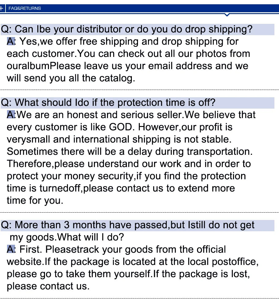Click the Q: marker of the distributor question
Image resolution: width=279 pixels, height=305 pixels.
pos(6,29)
